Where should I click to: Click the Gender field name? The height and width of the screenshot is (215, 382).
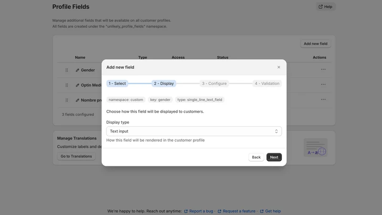click(88, 70)
